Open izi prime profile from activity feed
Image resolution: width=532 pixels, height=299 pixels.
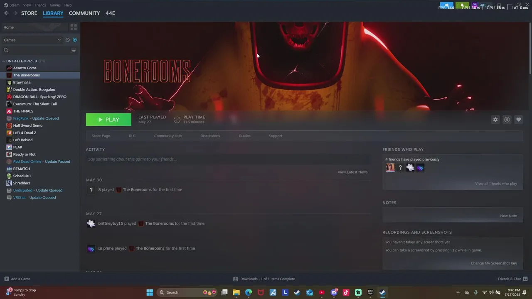click(106, 248)
